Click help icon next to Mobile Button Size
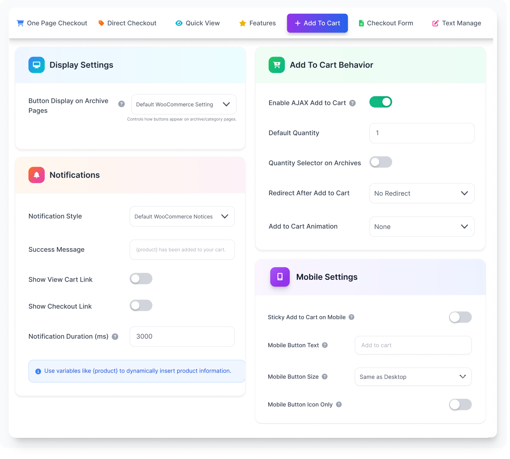The image size is (510, 459). tap(325, 377)
